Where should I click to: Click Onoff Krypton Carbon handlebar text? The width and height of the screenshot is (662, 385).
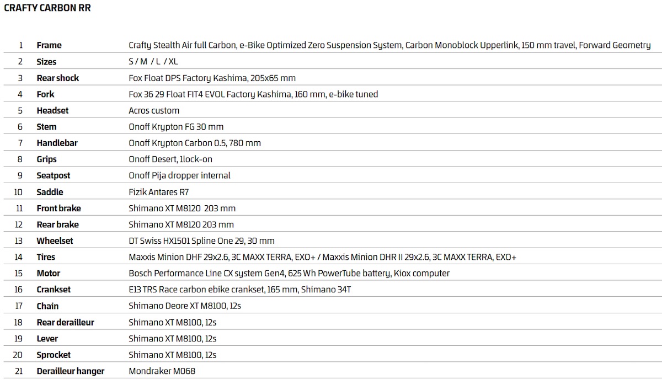click(x=195, y=143)
